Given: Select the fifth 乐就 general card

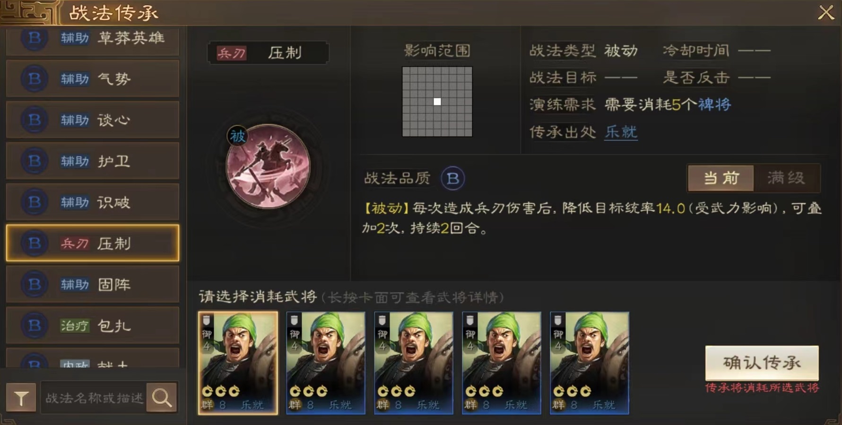Looking at the screenshot, I should (x=590, y=363).
